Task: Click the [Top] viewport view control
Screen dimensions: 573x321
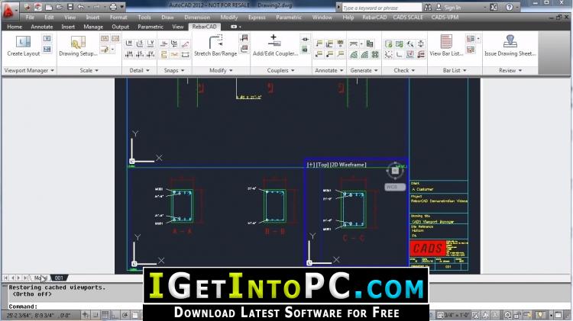Action: 322,165
